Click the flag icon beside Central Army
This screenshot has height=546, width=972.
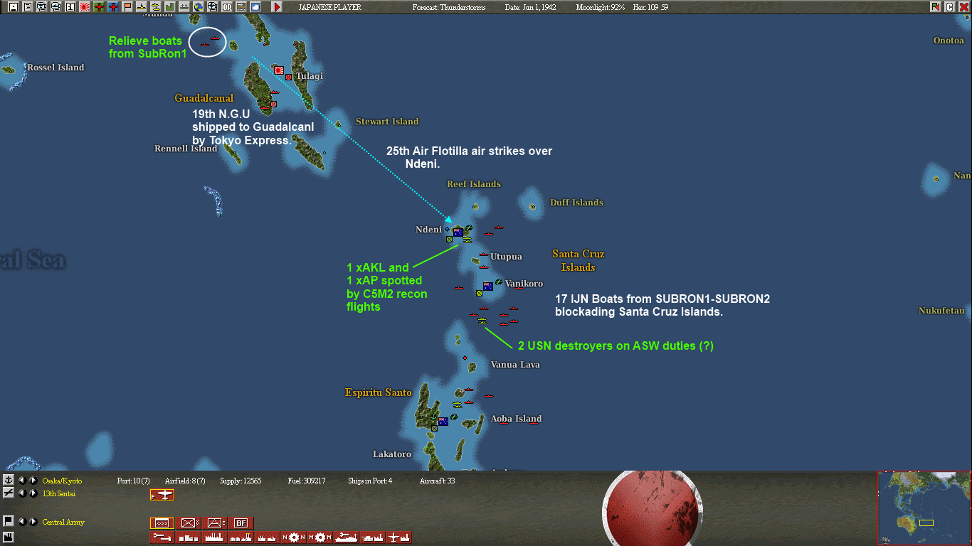9,521
